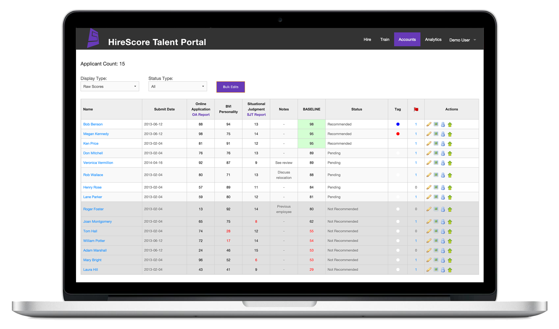
Task: Open Bob Benson's applicant profile
Action: 93,124
